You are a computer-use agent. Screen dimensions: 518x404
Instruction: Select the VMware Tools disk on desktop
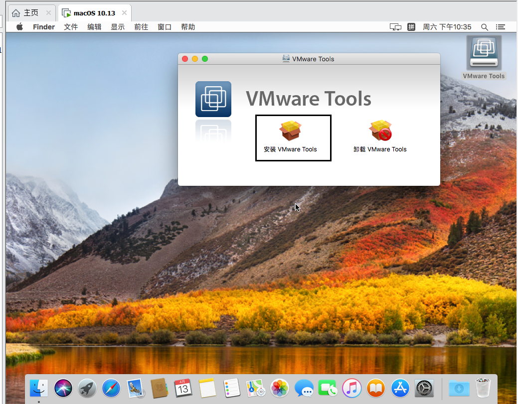[484, 58]
